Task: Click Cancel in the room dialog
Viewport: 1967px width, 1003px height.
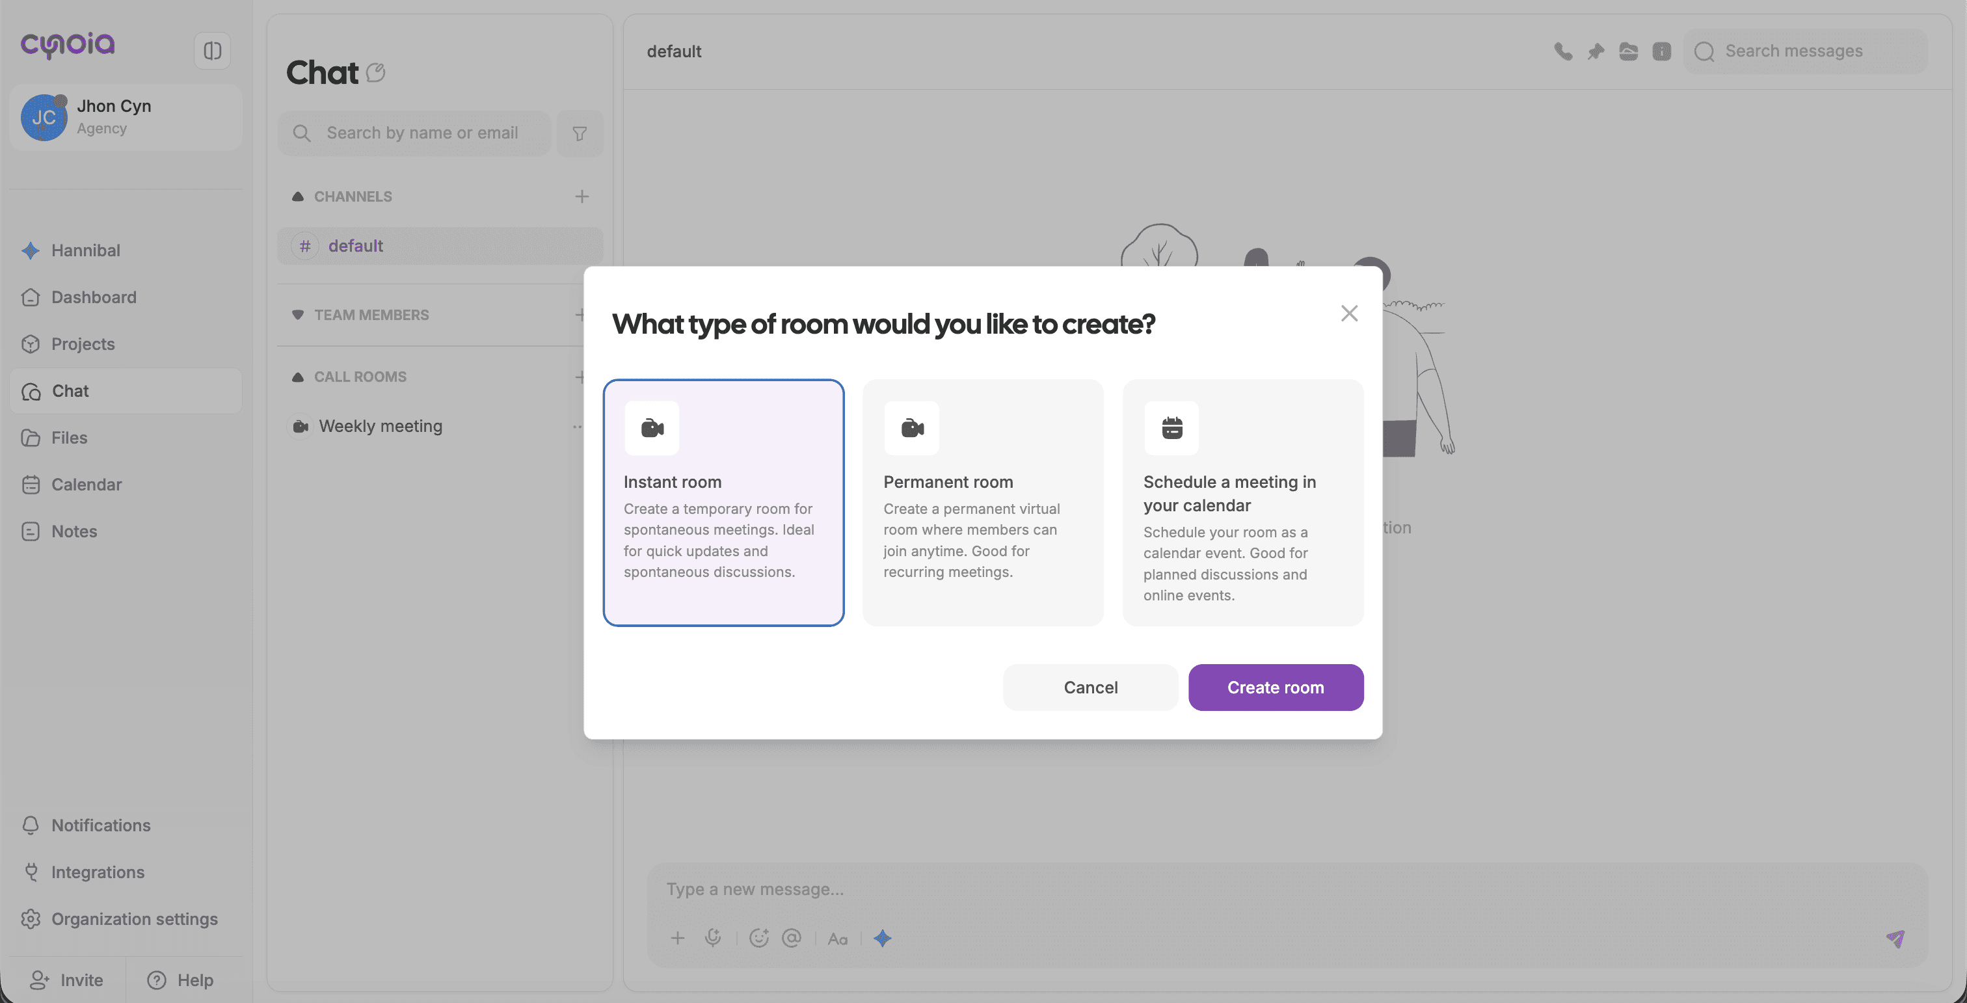Action: 1090,687
